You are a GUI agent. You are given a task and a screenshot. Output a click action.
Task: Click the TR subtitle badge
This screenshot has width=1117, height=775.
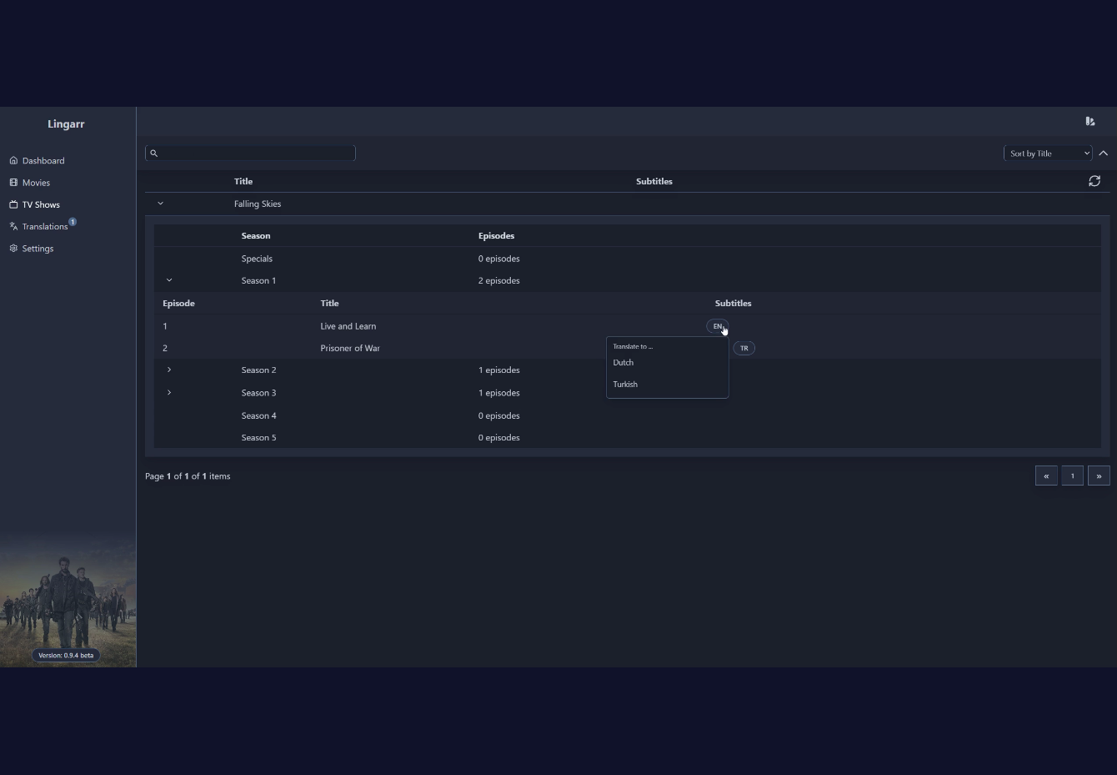click(x=744, y=348)
